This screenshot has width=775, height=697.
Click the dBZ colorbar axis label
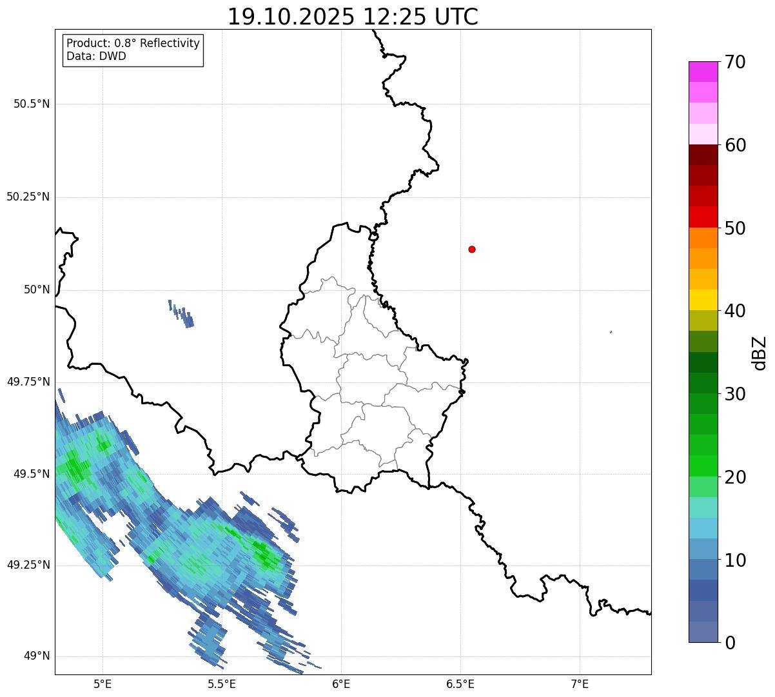(760, 352)
